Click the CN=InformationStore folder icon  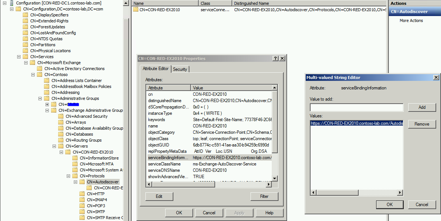click(75, 158)
